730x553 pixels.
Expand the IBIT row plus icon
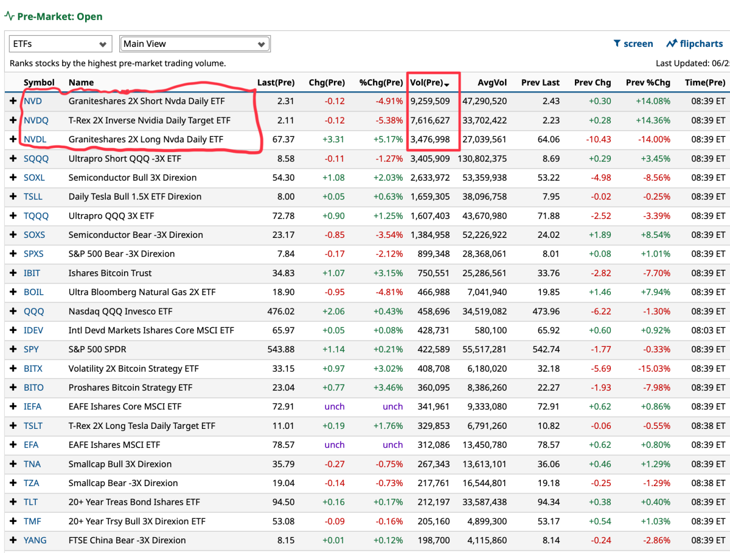[x=13, y=273]
